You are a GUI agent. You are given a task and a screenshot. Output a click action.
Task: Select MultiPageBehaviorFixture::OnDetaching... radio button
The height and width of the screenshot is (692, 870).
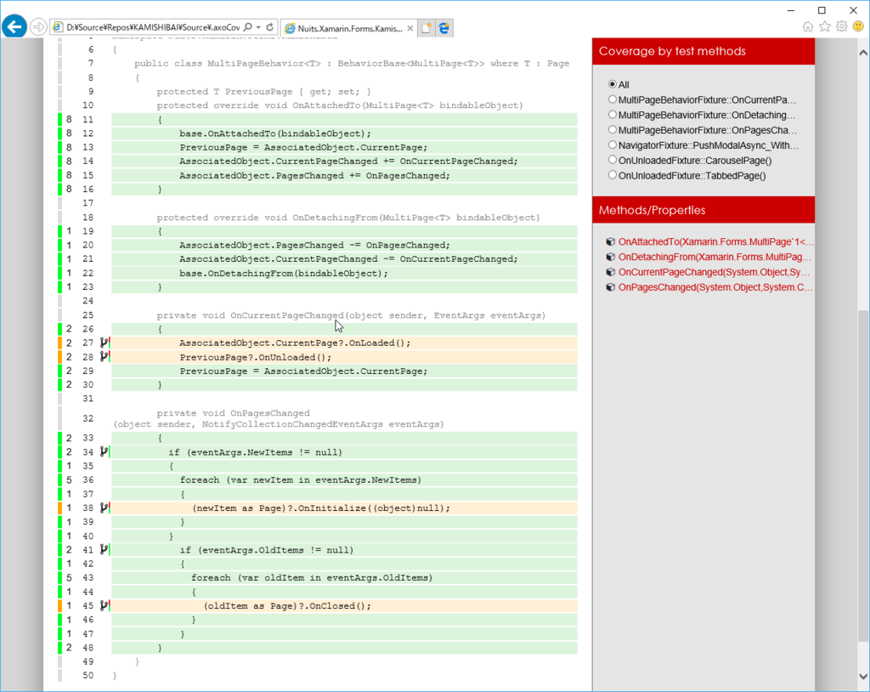tap(612, 115)
